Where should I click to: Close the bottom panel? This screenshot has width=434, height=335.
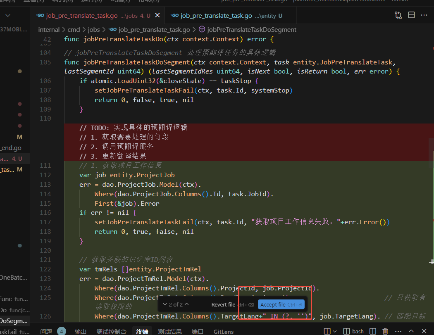click(424, 331)
